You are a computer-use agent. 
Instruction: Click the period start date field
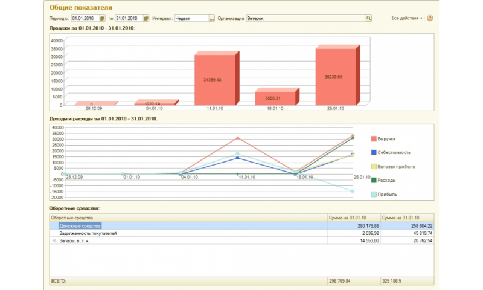tap(84, 19)
